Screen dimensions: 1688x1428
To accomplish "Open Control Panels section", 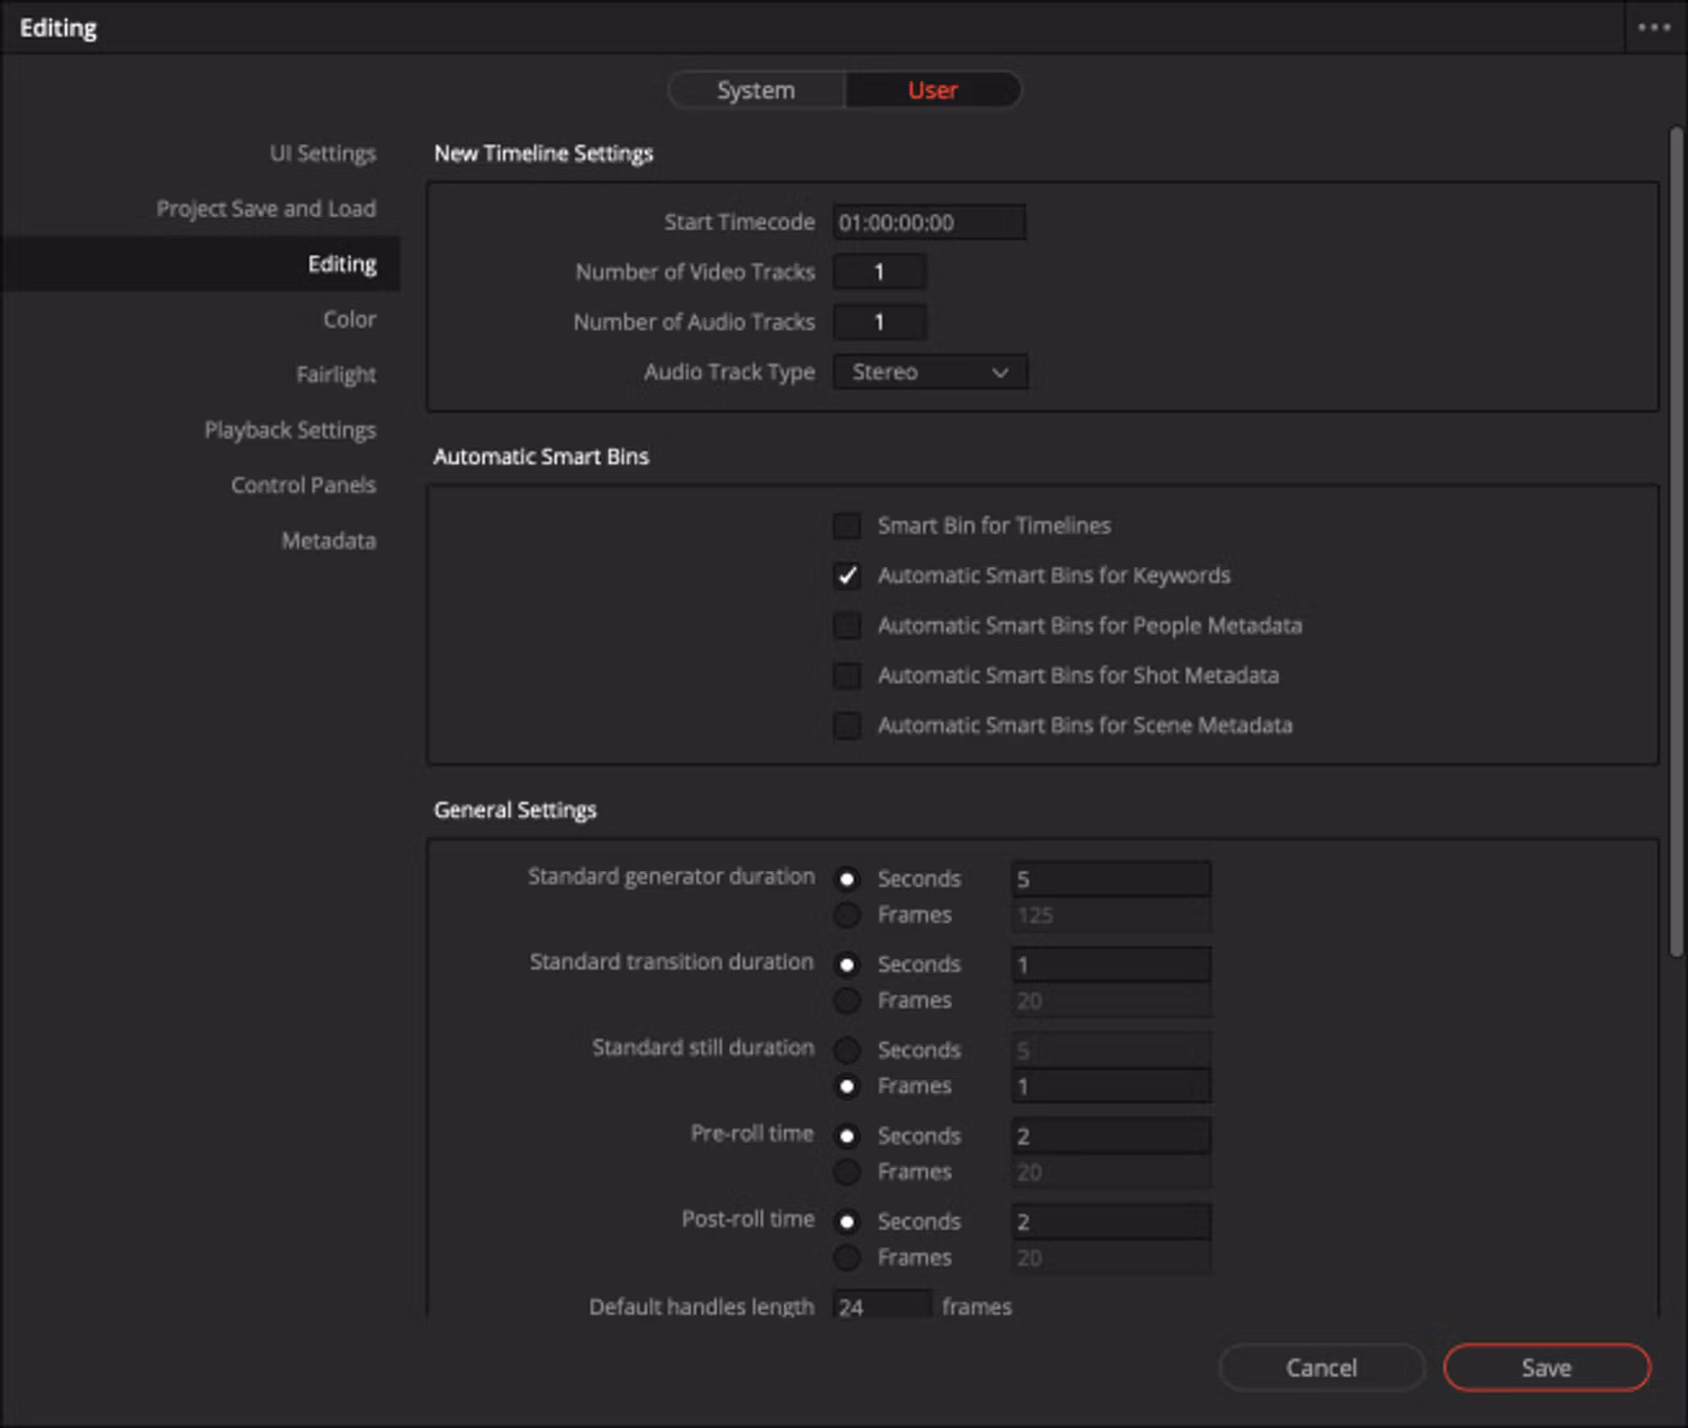I will tap(304, 485).
